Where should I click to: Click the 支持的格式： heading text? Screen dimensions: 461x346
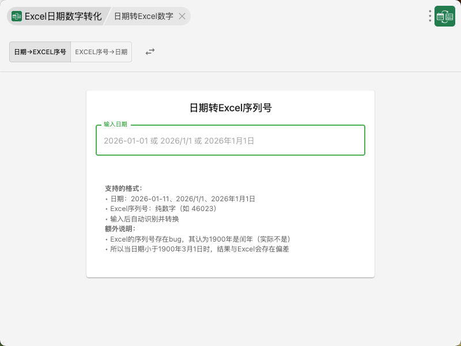click(124, 189)
